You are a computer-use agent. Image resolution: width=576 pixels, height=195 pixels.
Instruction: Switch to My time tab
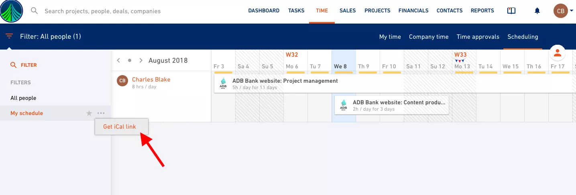pyautogui.click(x=390, y=37)
